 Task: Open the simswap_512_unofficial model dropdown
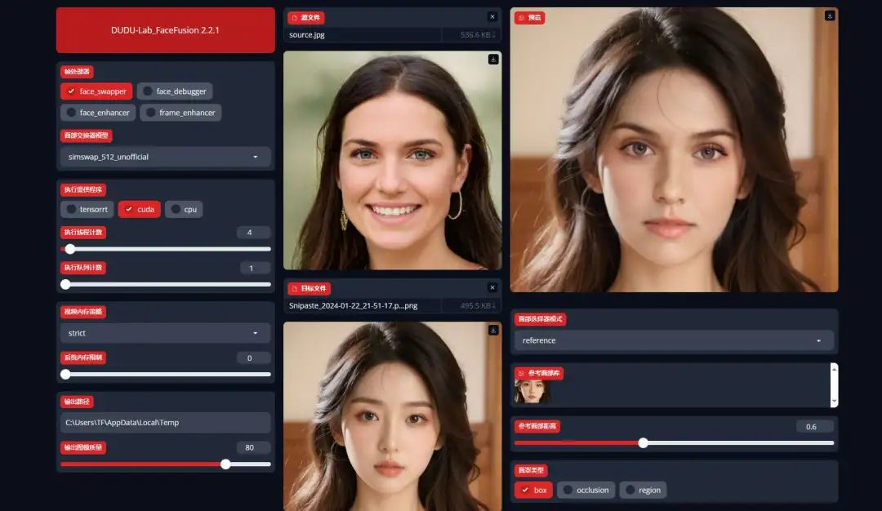click(x=165, y=157)
